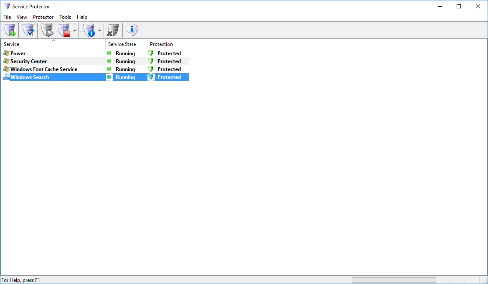Click Running state of Windows Search

(x=125, y=77)
